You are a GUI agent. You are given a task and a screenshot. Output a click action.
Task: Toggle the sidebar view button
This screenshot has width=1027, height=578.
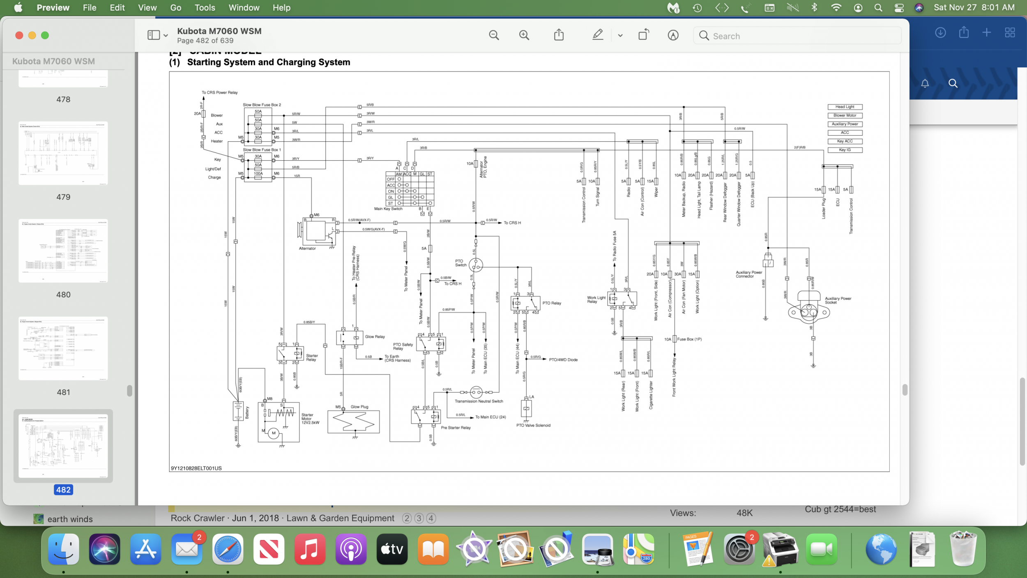[x=154, y=35]
